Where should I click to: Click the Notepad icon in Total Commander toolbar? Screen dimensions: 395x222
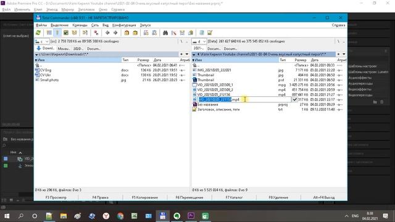tap(202, 33)
